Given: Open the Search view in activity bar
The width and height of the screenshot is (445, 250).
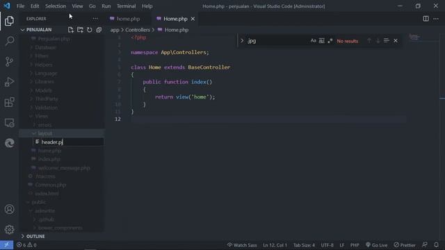Looking at the screenshot, I should tap(9, 41).
